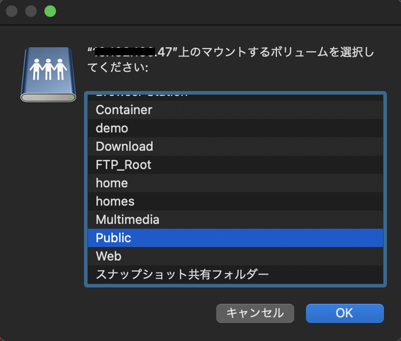Confirm the selection with OK
Viewport: 401px width, 341px height.
345,313
